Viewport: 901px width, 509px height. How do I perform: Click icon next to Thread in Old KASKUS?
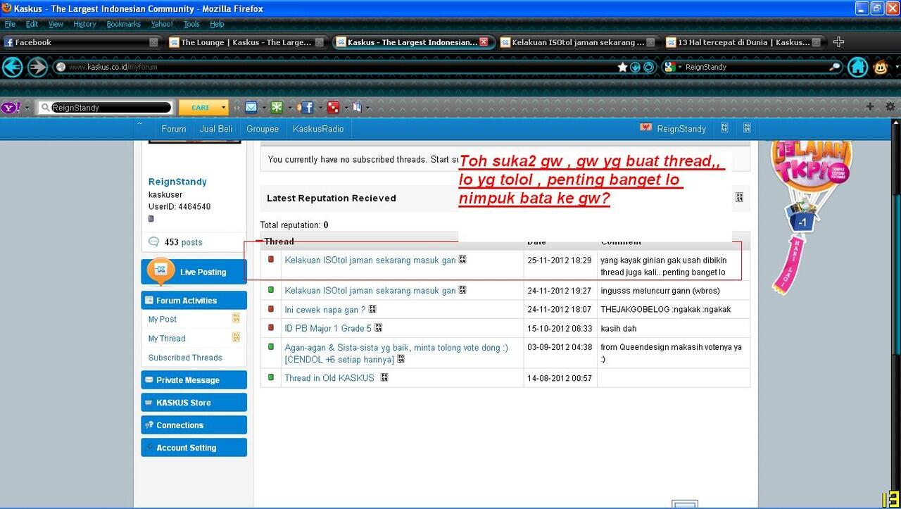point(384,377)
